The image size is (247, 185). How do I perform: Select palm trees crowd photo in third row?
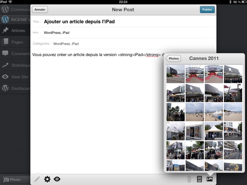(175, 112)
